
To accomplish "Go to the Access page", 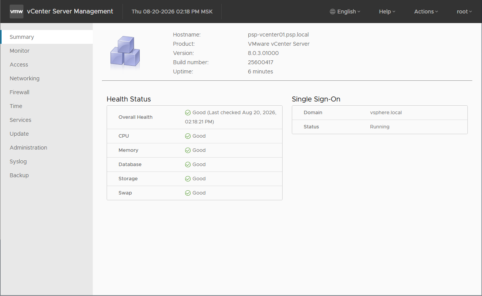I will click(x=47, y=65).
